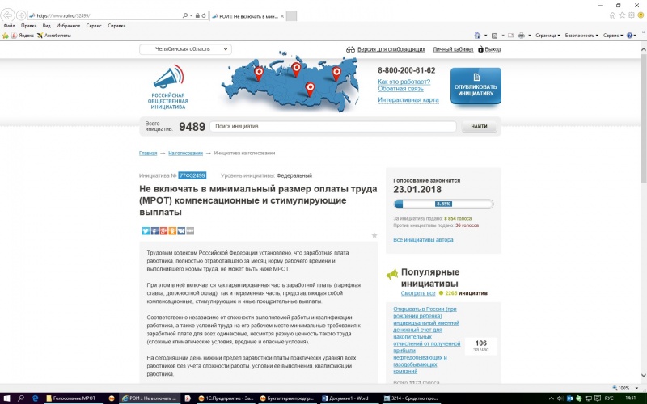Open the Сервис dropdown in the command bar
Screen dimensions: 647x404
click(613, 36)
